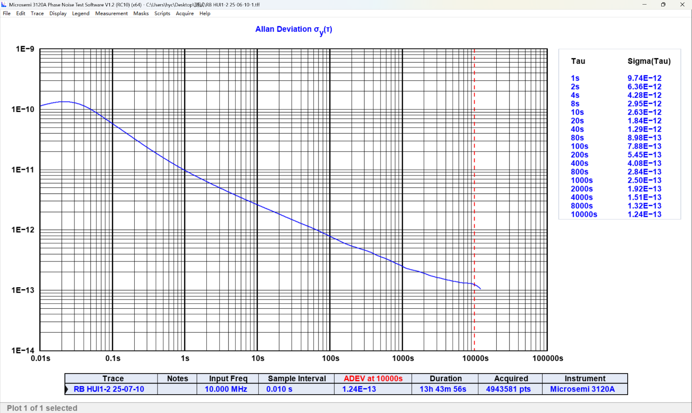This screenshot has width=692, height=413.
Task: Click the ADEV at 10000s column header
Action: coord(373,379)
